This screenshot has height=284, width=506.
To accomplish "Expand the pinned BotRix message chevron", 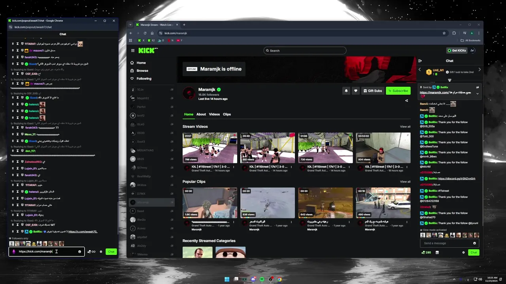I will pyautogui.click(x=477, y=93).
